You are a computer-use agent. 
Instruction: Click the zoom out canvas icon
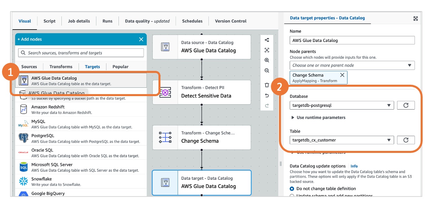click(267, 71)
